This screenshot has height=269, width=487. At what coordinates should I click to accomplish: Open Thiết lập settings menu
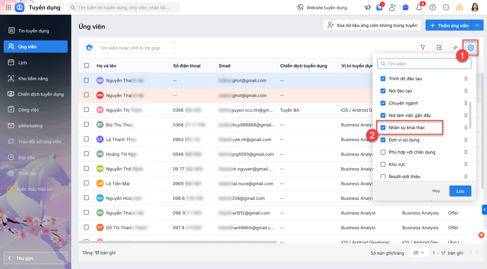point(35,173)
